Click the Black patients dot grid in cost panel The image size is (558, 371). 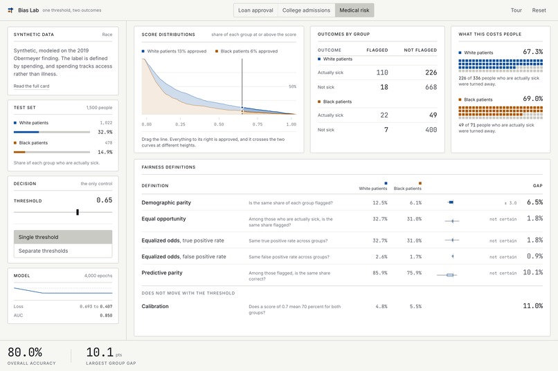[501, 113]
